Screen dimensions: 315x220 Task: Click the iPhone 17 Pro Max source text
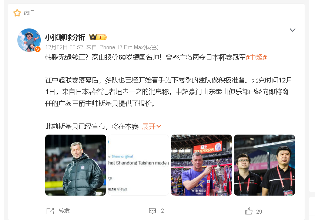point(128,47)
